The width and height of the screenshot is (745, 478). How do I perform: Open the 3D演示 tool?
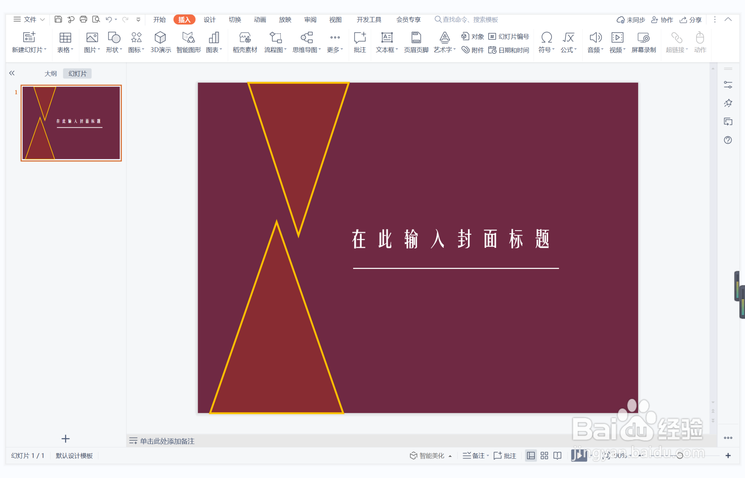[x=160, y=42]
